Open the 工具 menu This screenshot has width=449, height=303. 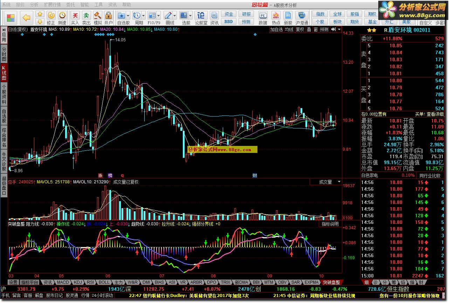tap(98, 5)
